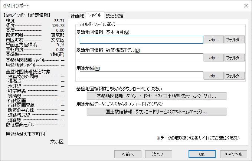Screen dimensions: 252x161
Task: Click the 用途地域 path input field
Action: [141, 76]
